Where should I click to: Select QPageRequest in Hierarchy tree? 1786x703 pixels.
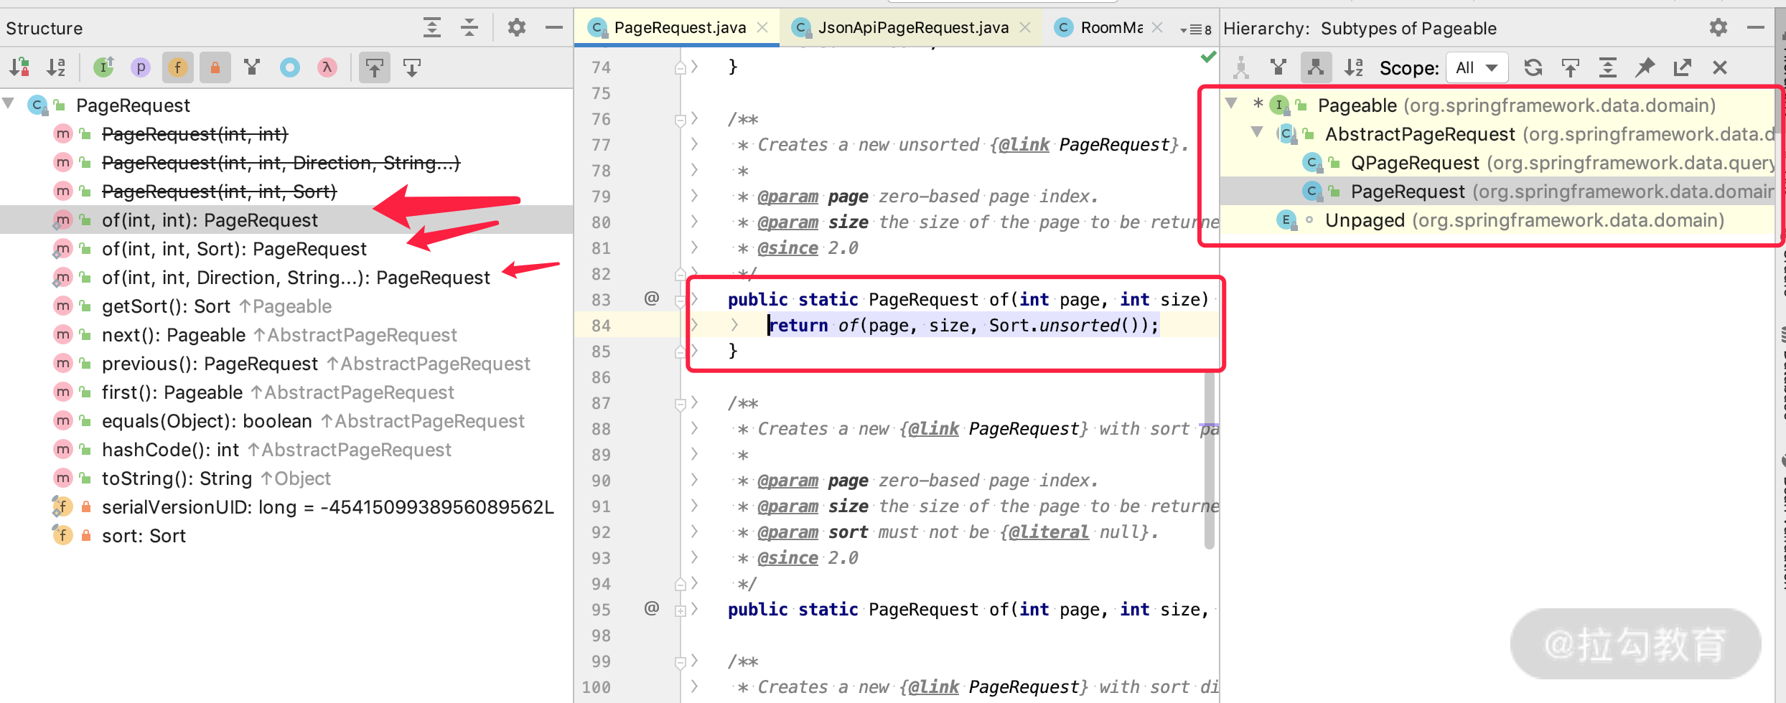pyautogui.click(x=1497, y=163)
